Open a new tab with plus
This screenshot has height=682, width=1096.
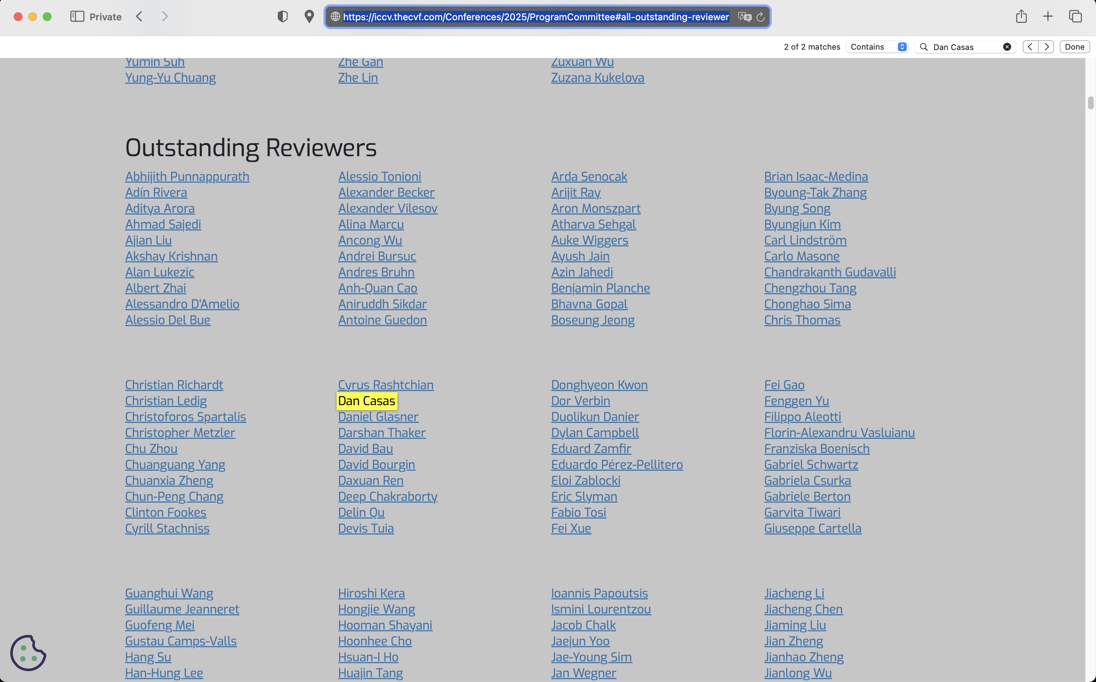point(1048,17)
